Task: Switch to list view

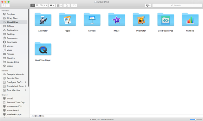Action: coord(37,5)
